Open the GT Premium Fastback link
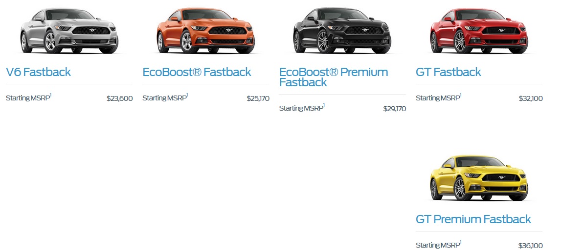The image size is (562, 251). click(473, 219)
